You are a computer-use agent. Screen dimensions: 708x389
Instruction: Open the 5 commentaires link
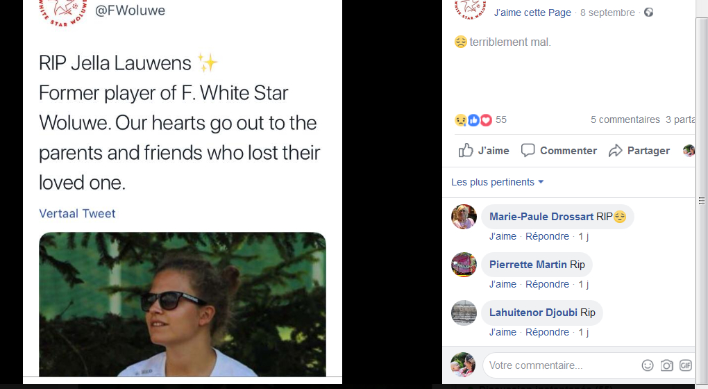click(x=625, y=119)
